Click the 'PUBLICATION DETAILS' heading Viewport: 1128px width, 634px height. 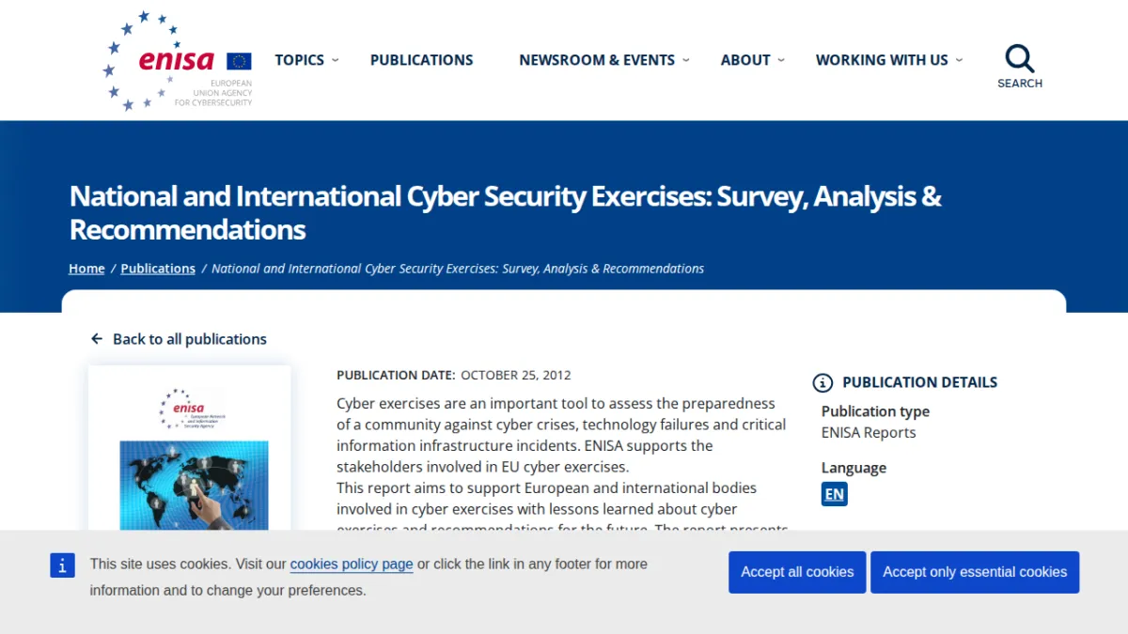(920, 382)
